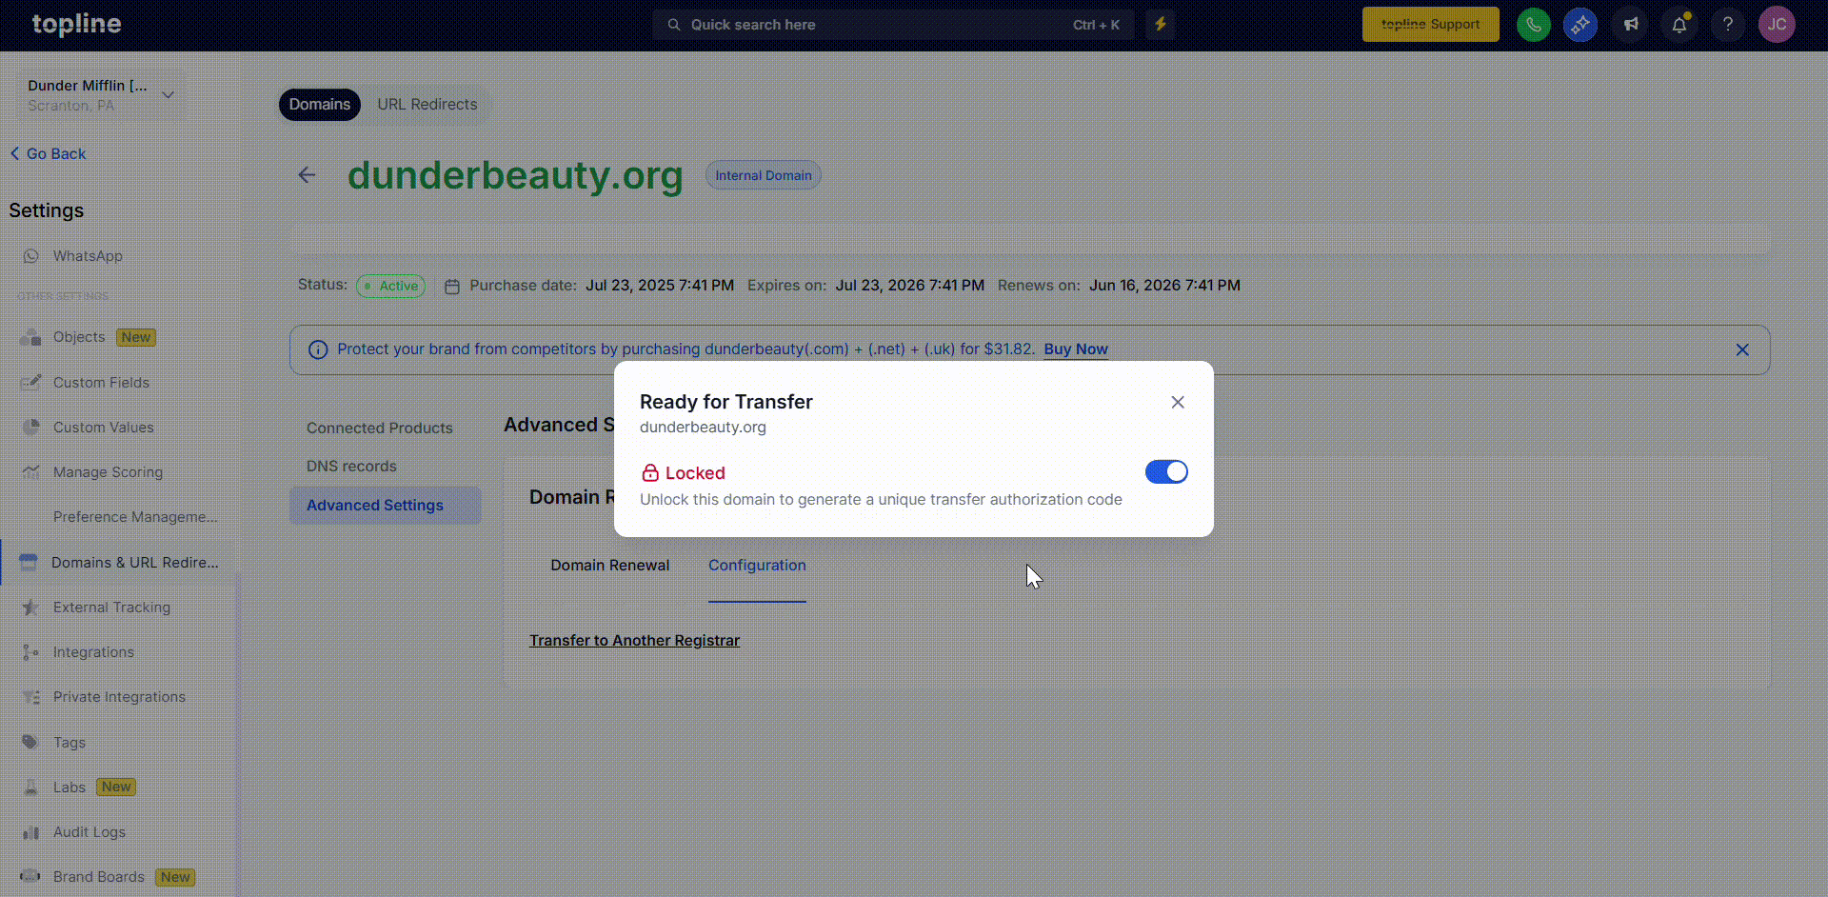Click the Manage Scoring chart icon
This screenshot has height=897, width=1828.
pos(30,472)
